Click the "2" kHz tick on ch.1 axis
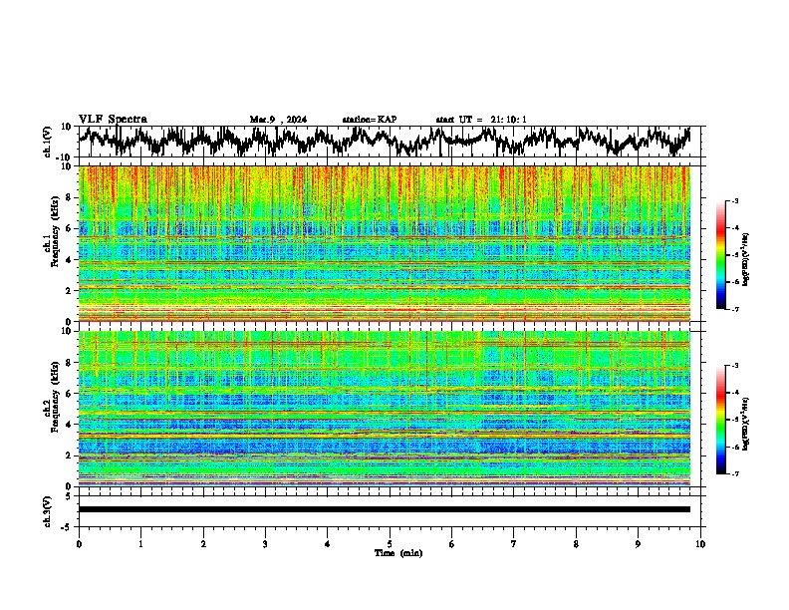 (70, 290)
